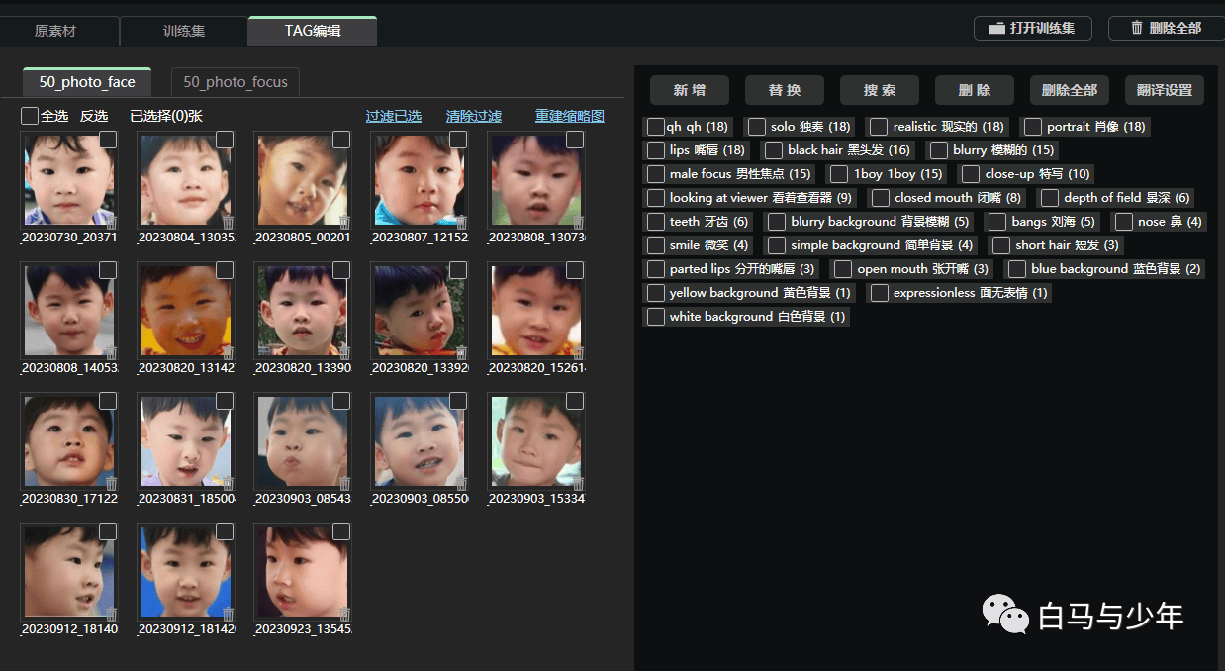1225x671 pixels.
Task: Click trash icon on thumbnail _20230830_17122
Action: pyautogui.click(x=111, y=484)
